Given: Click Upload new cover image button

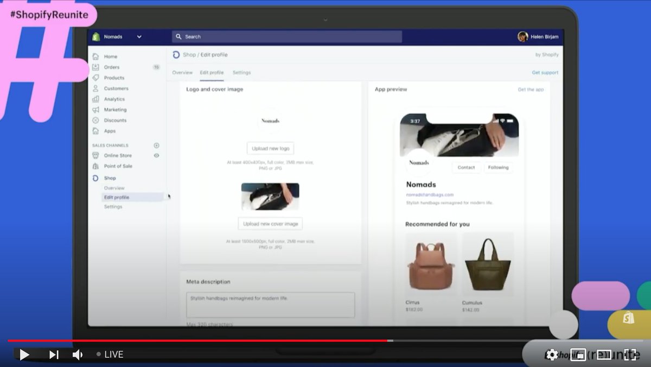Looking at the screenshot, I should pyautogui.click(x=270, y=224).
